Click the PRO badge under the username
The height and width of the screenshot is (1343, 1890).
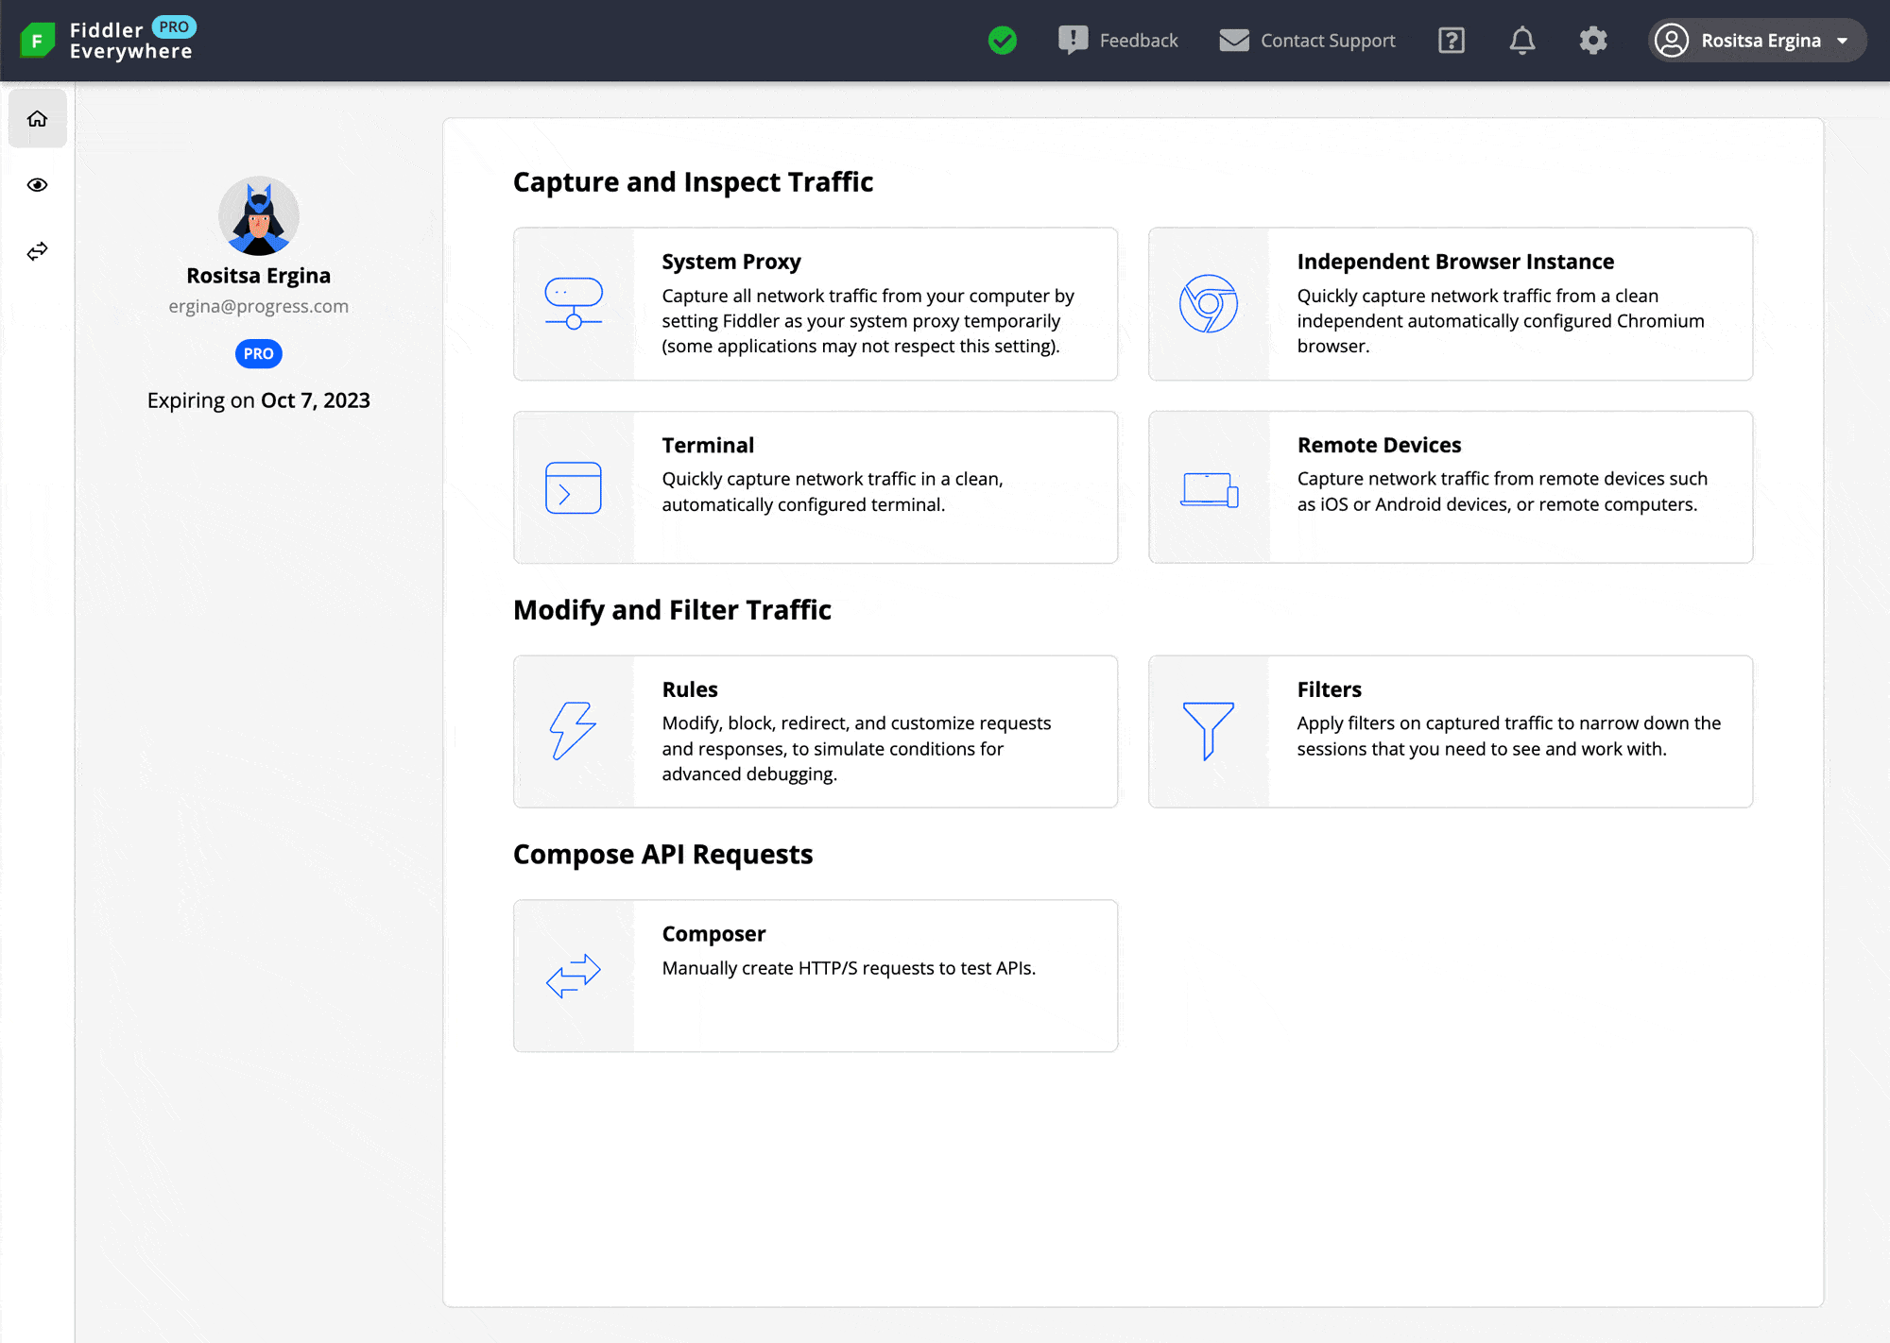pos(258,354)
